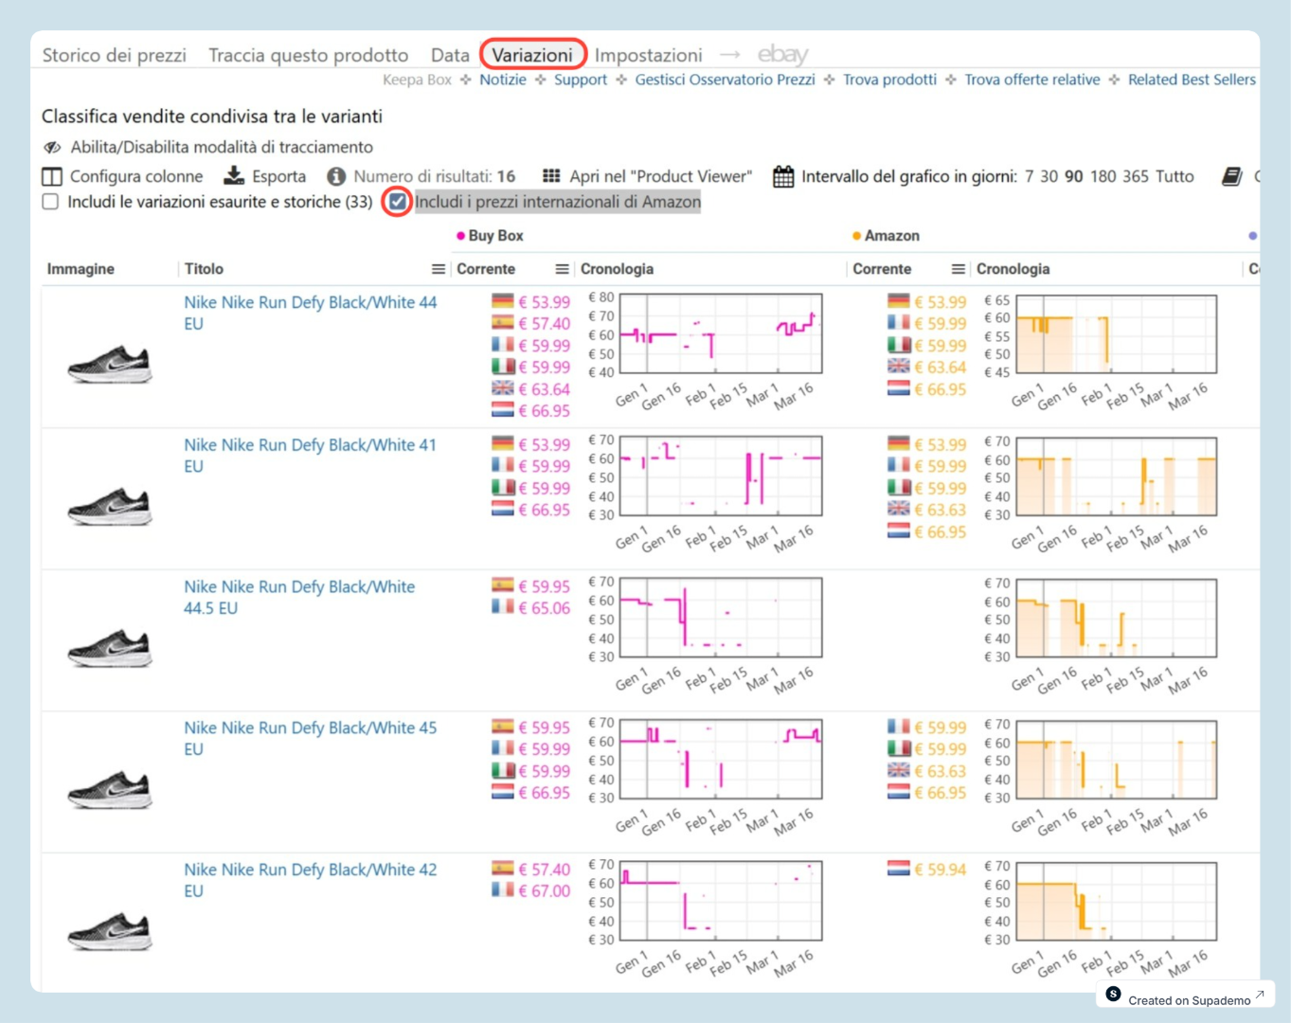This screenshot has height=1023, width=1291.
Task: Click the calendar icon for chart interval
Action: pos(783,176)
